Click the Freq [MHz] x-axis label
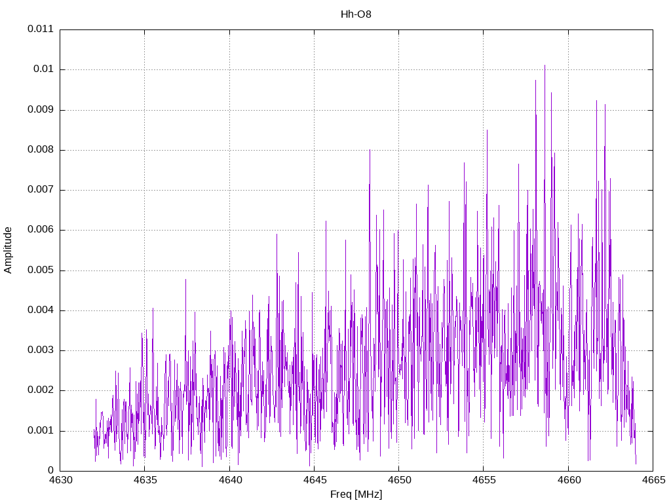This screenshot has width=671, height=503. click(356, 494)
